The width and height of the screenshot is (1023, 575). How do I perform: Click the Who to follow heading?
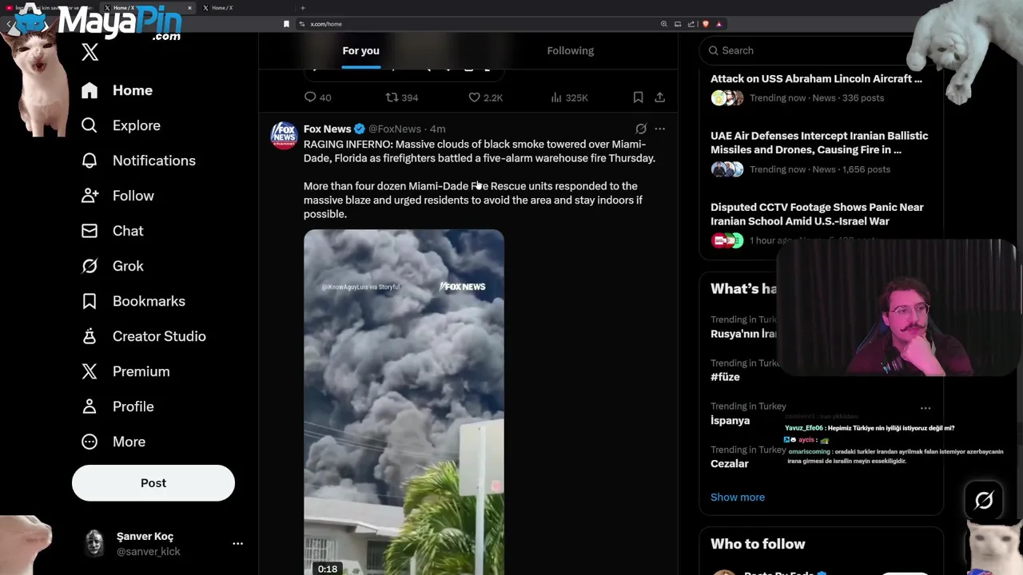click(758, 544)
